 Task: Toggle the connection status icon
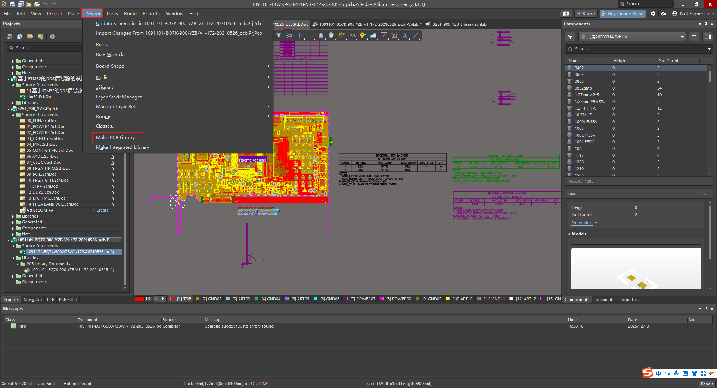664,13
